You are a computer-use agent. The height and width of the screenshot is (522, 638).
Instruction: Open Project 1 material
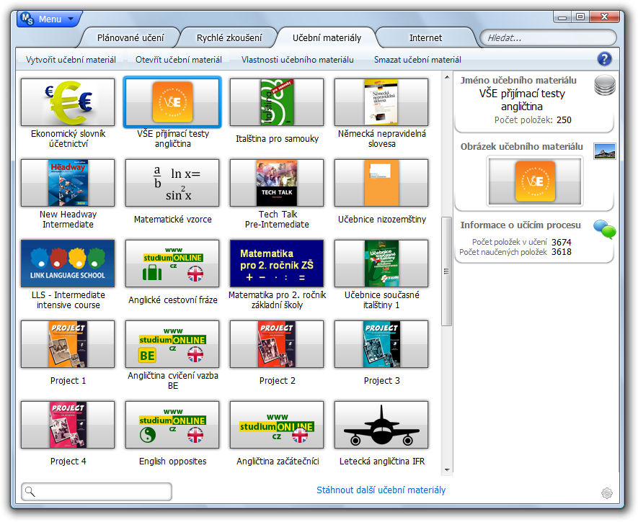tap(68, 344)
